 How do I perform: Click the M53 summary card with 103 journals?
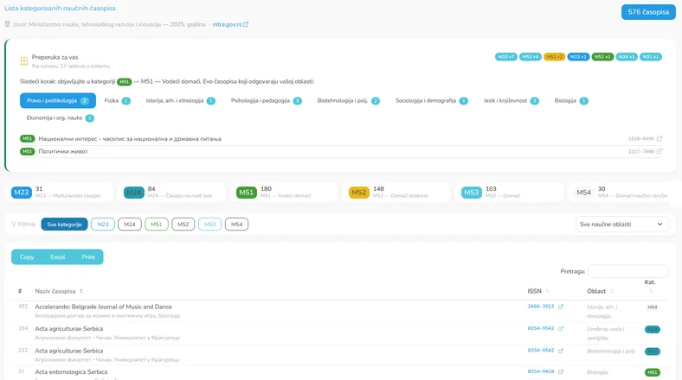(x=508, y=193)
